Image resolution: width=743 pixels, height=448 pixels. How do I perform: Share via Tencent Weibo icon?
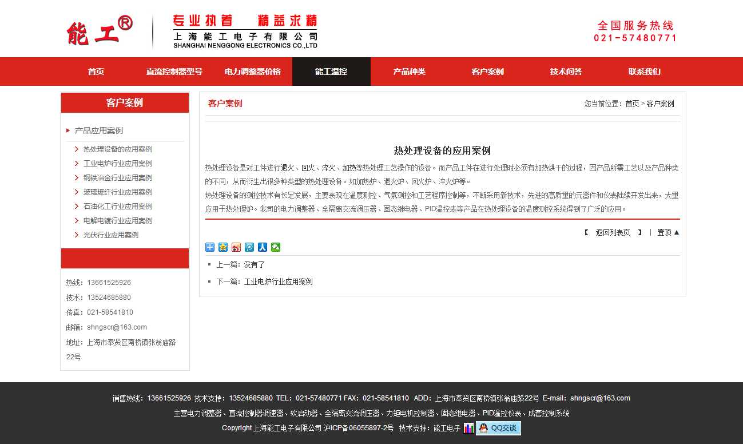click(249, 247)
